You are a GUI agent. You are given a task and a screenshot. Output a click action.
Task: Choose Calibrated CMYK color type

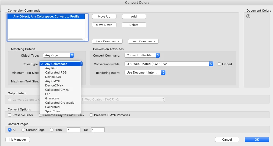(60, 90)
